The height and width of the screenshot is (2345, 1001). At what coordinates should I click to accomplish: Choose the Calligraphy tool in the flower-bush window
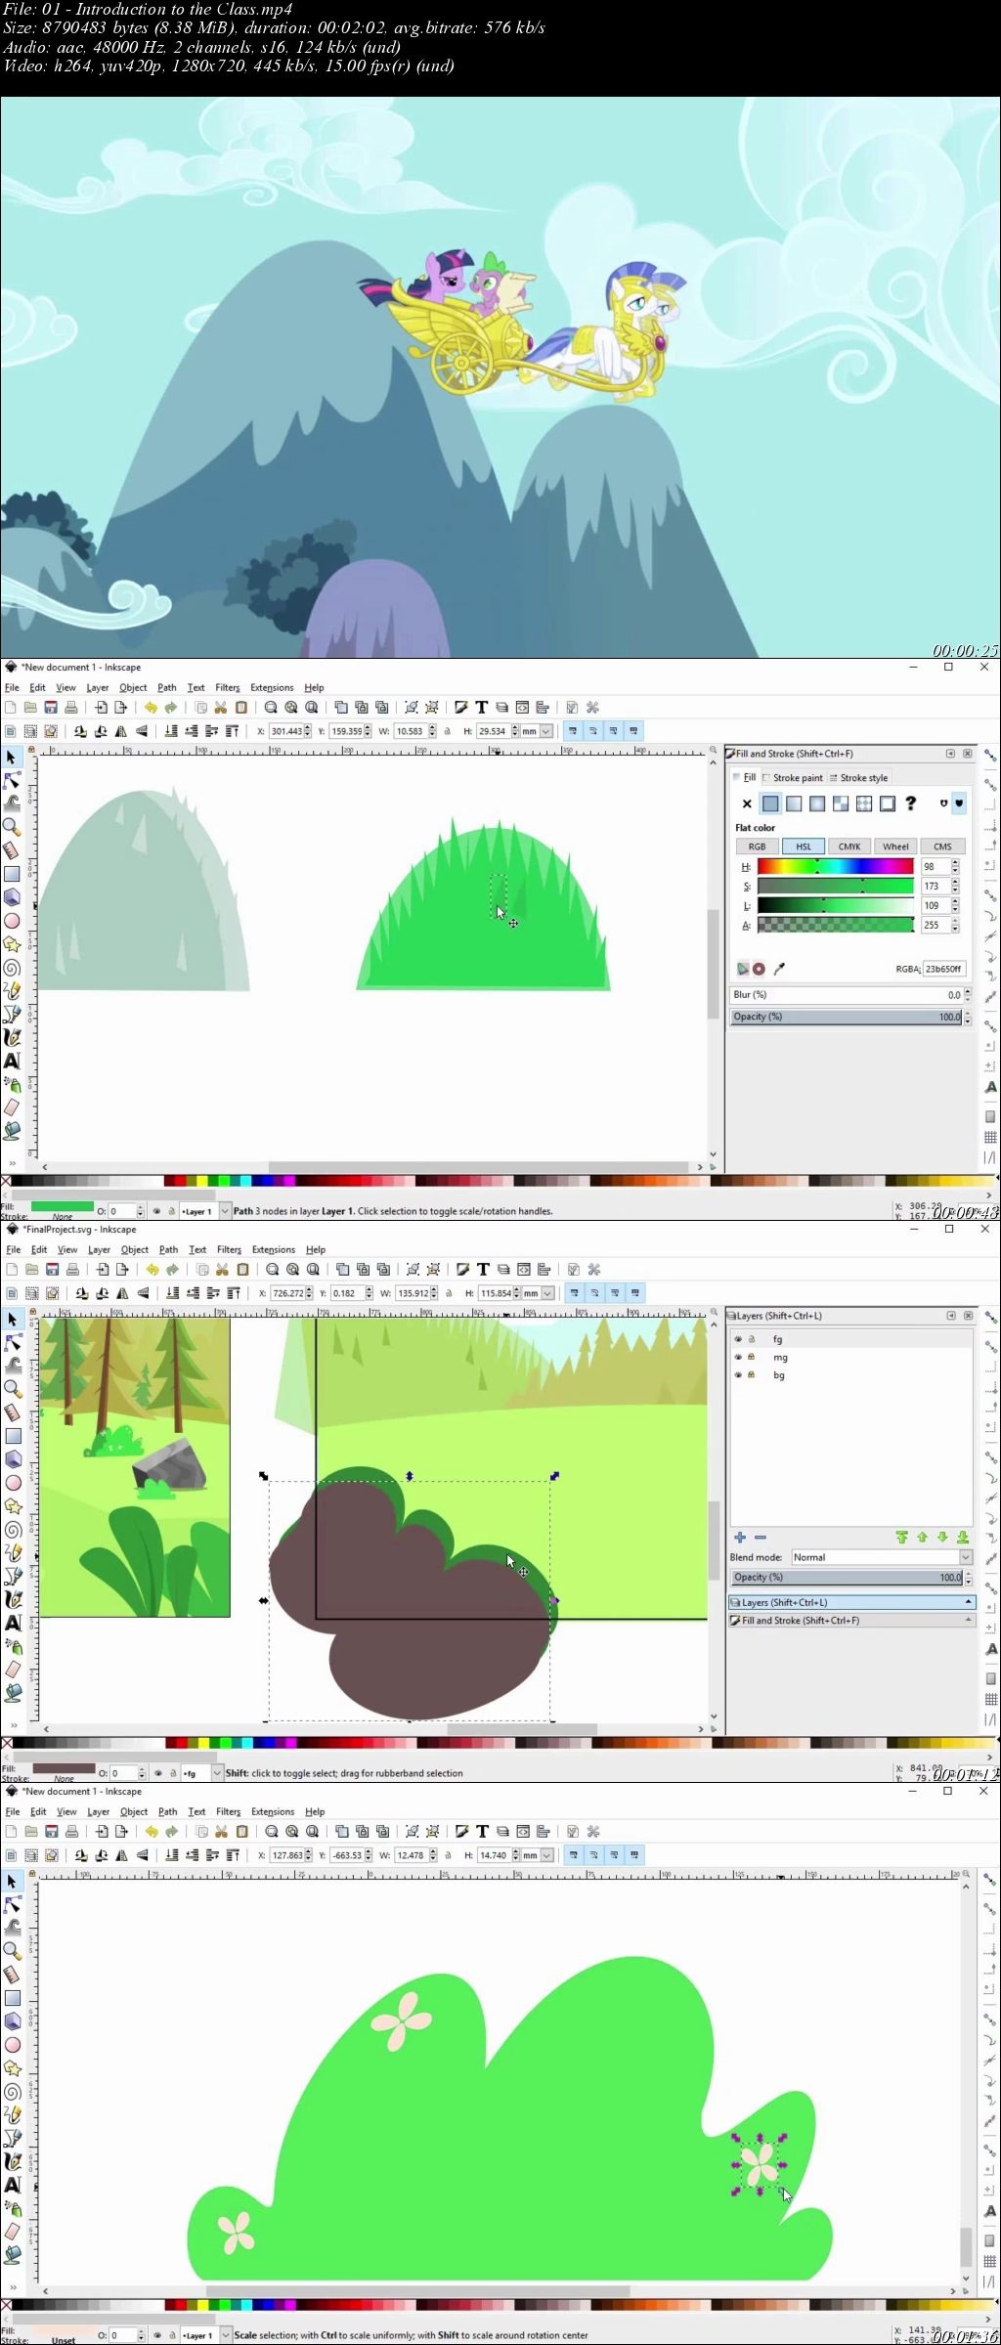click(x=12, y=2161)
